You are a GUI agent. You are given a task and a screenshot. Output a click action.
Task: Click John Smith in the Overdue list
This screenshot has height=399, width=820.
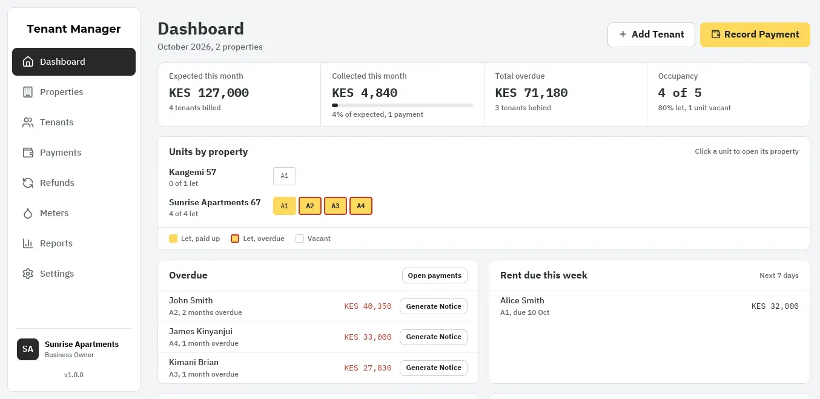191,300
